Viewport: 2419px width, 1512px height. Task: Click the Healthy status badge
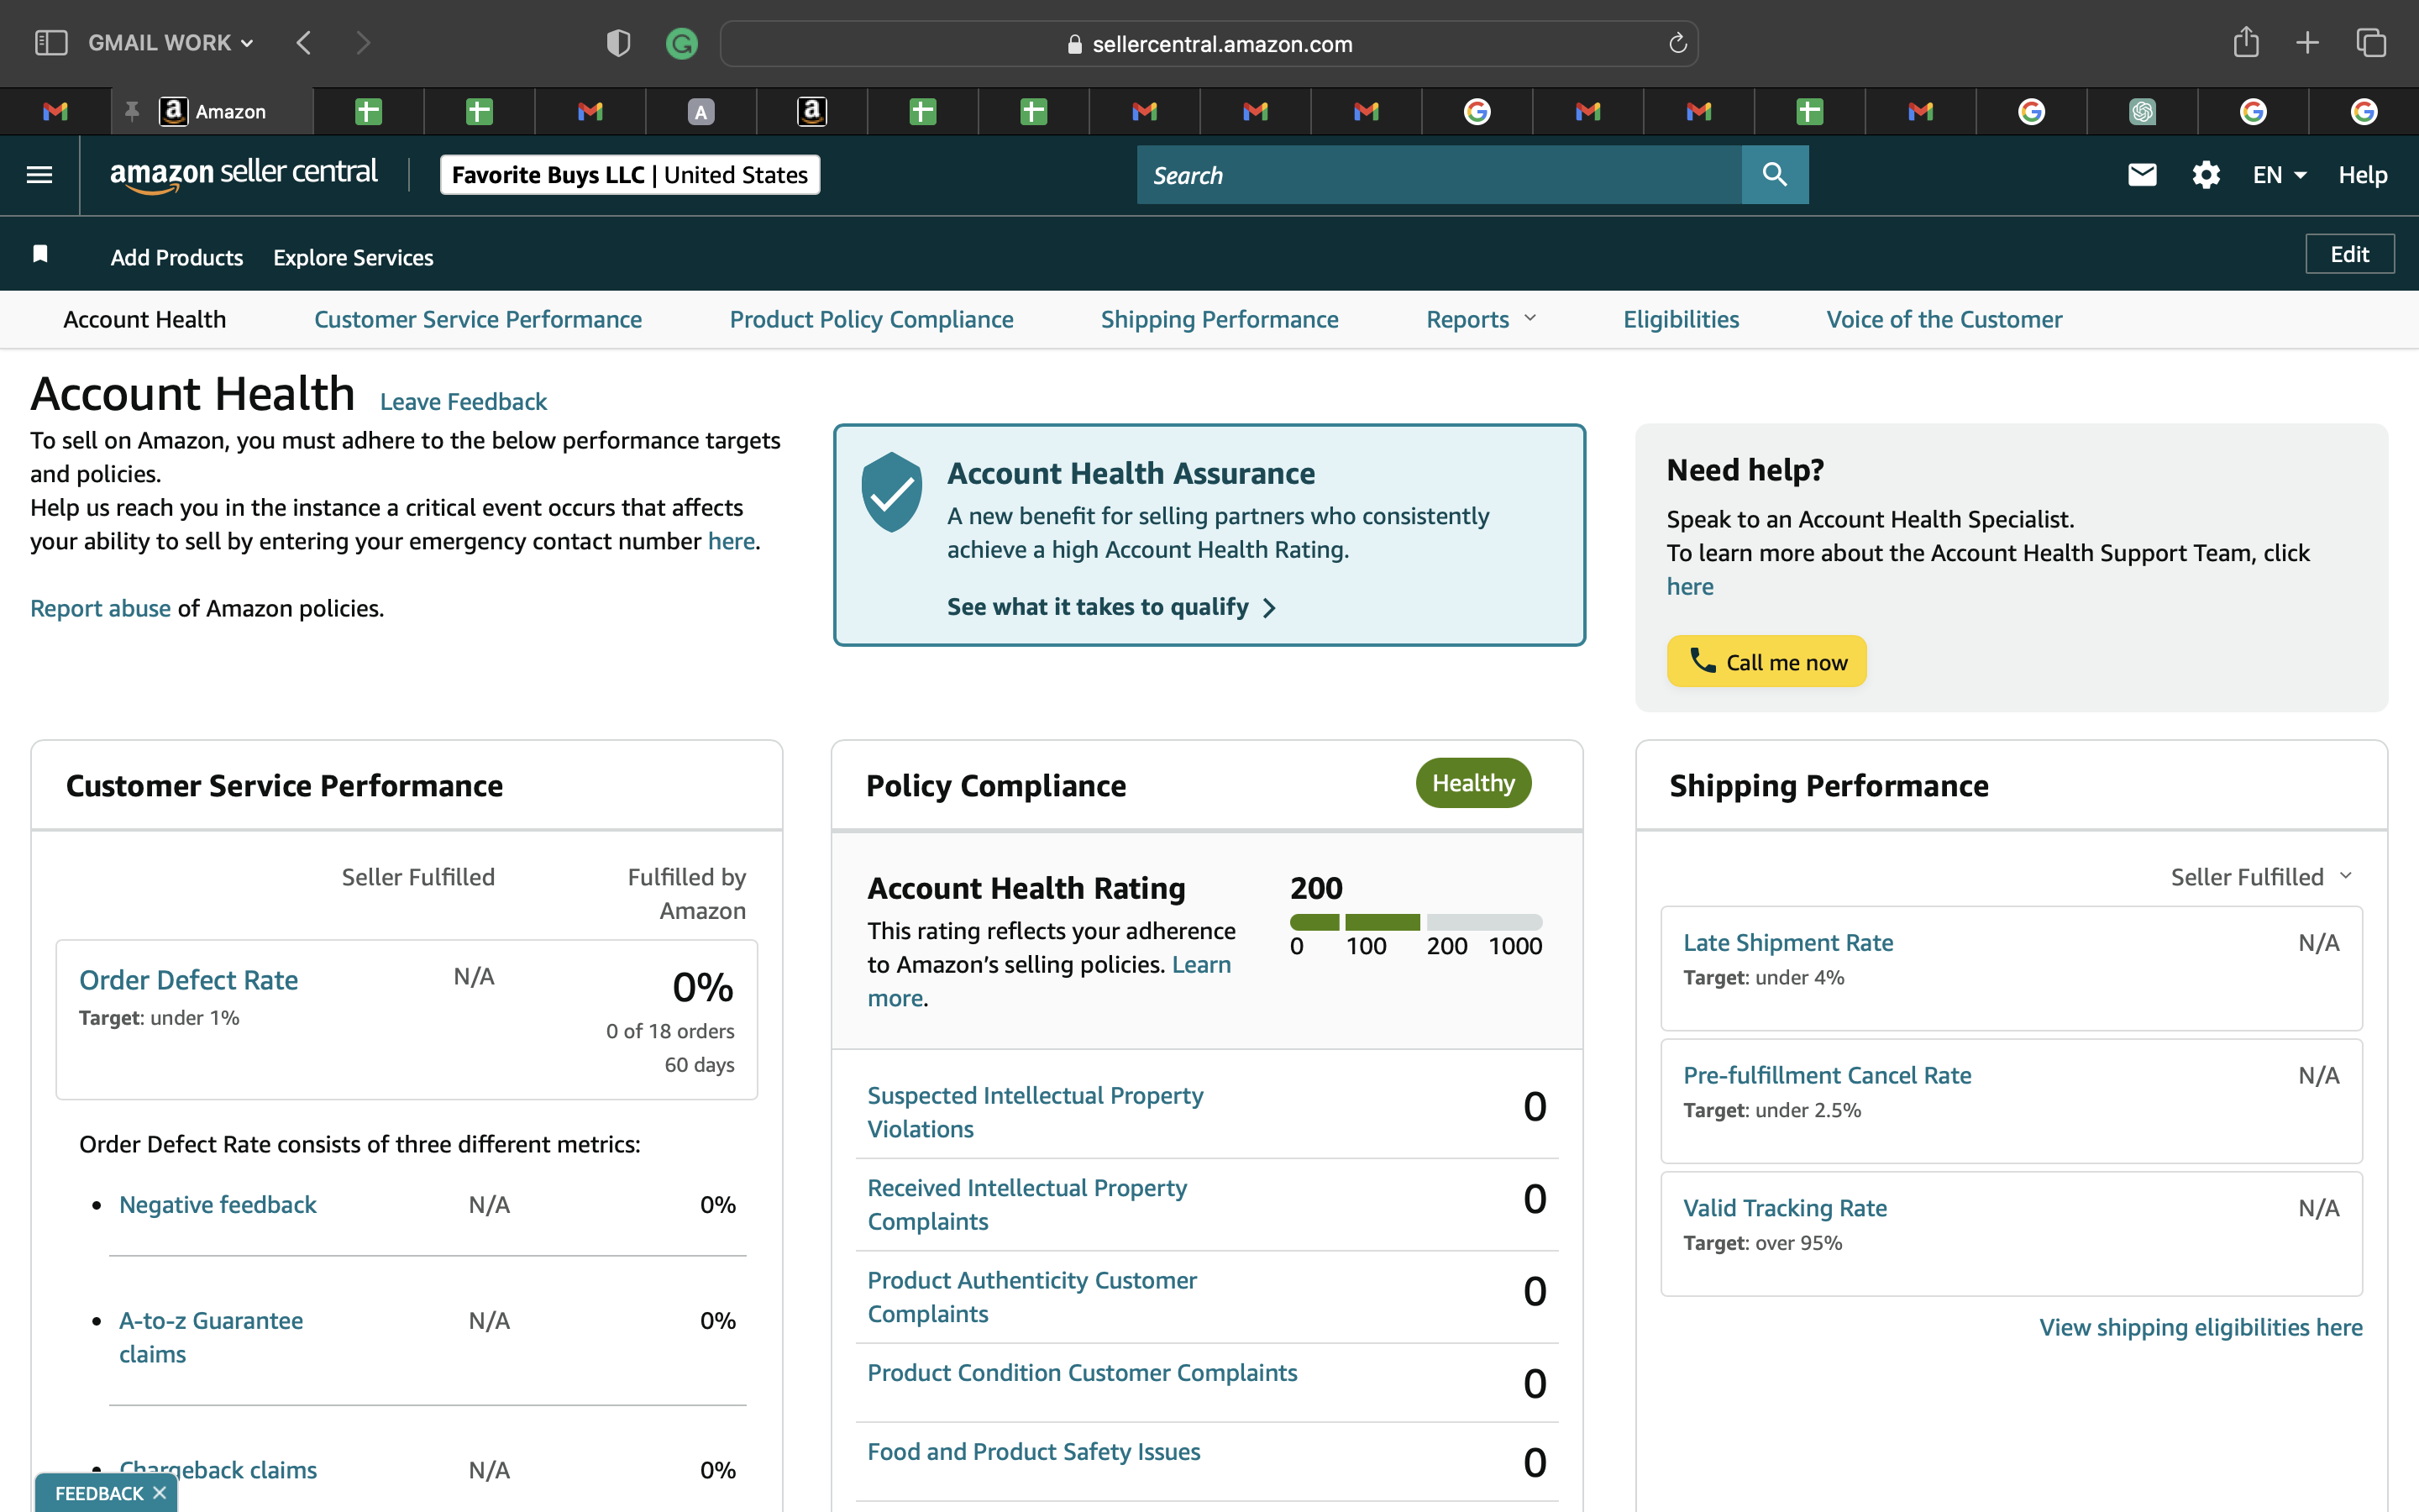(1473, 783)
